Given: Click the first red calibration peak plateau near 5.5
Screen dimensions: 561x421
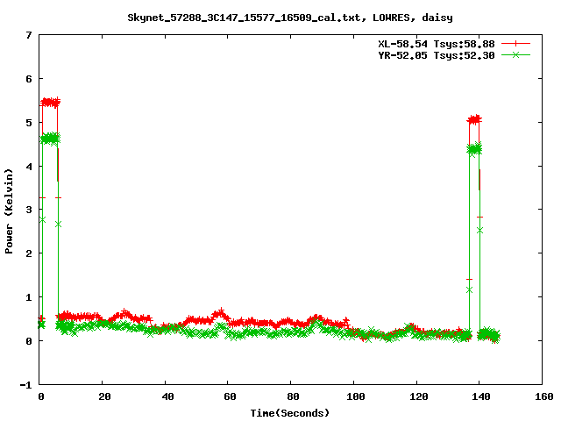Looking at the screenshot, I should (51, 103).
